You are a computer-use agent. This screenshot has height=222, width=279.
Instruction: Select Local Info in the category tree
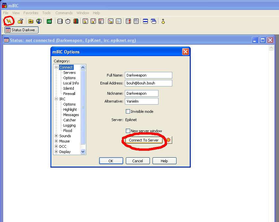71,83
